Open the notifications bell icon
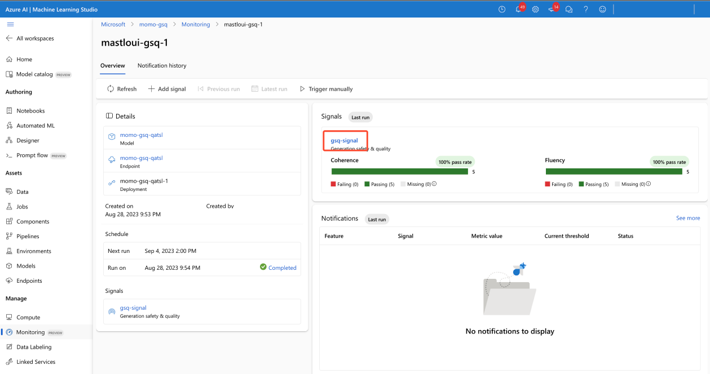The height and width of the screenshot is (374, 710). point(519,10)
